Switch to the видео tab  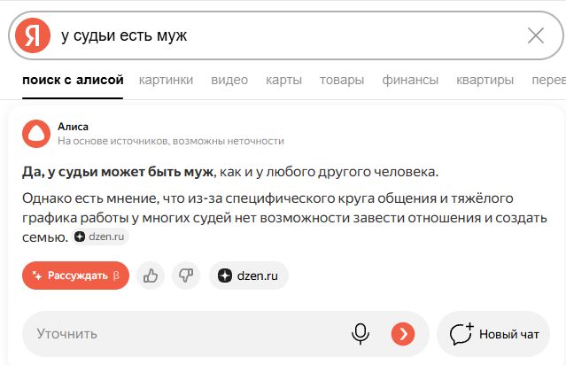tap(229, 81)
